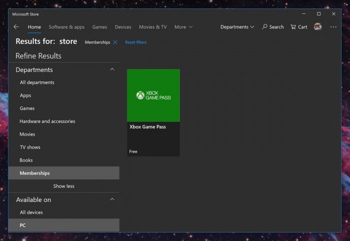Click the Xbox Game Pass title text
This screenshot has width=350, height=241.
coord(148,127)
